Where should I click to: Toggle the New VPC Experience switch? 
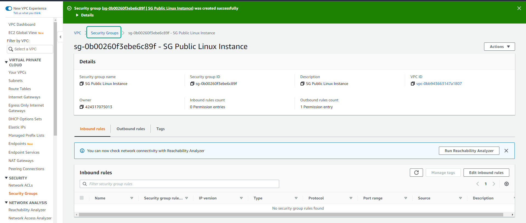pyautogui.click(x=9, y=8)
